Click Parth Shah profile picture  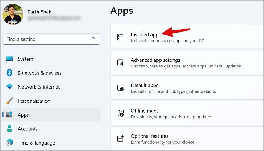pyautogui.click(x=13, y=14)
